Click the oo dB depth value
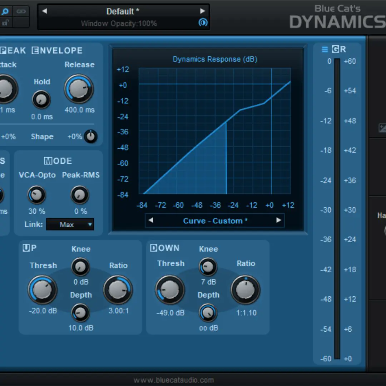The height and width of the screenshot is (386, 386). tap(208, 328)
